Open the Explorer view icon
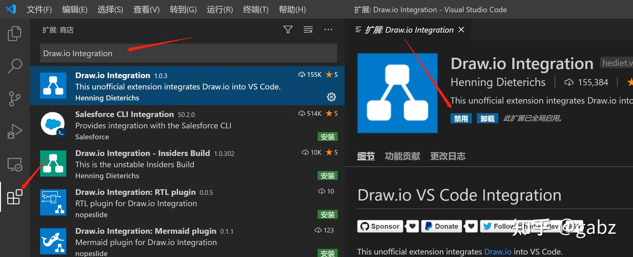Screen dimensions: 633x257 click(15, 33)
